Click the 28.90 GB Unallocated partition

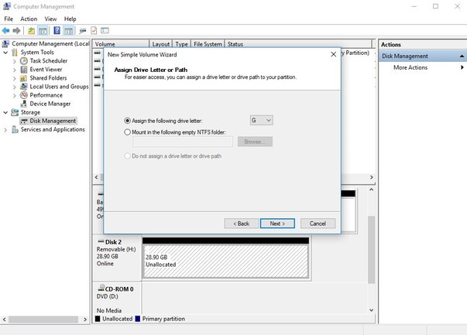(226, 262)
